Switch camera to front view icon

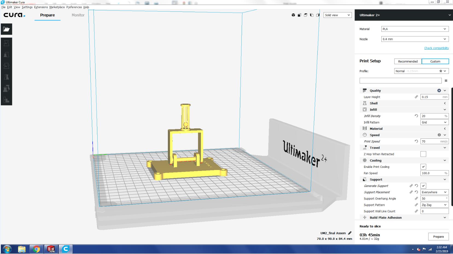(x=299, y=15)
